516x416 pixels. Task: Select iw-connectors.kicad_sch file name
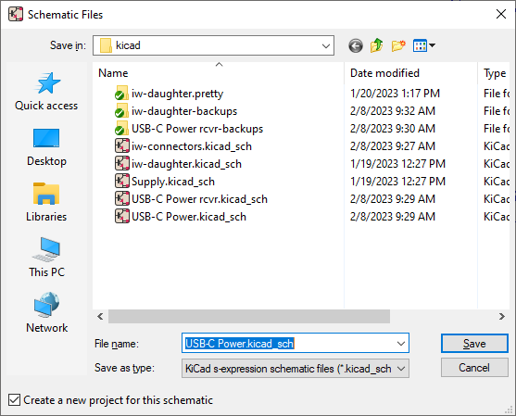coord(192,146)
